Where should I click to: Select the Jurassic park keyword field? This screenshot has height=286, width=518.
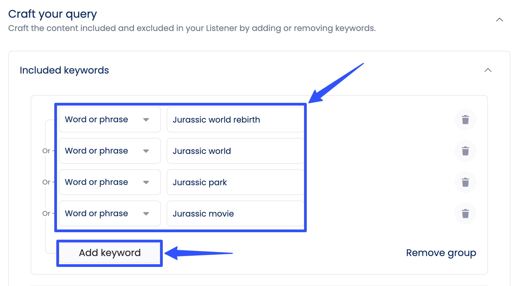pos(235,182)
